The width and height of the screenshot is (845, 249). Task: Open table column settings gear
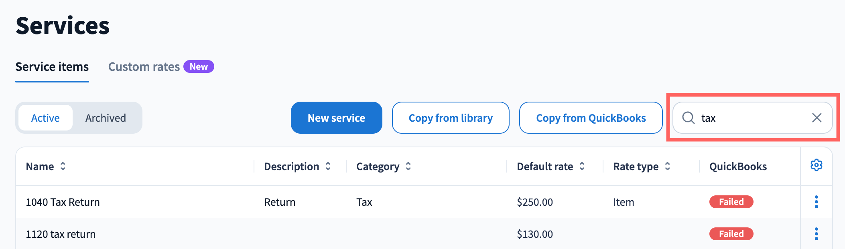point(816,165)
